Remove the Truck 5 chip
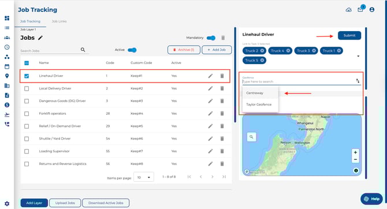Screen dimensions: 387x209 pyautogui.click(x=262, y=60)
